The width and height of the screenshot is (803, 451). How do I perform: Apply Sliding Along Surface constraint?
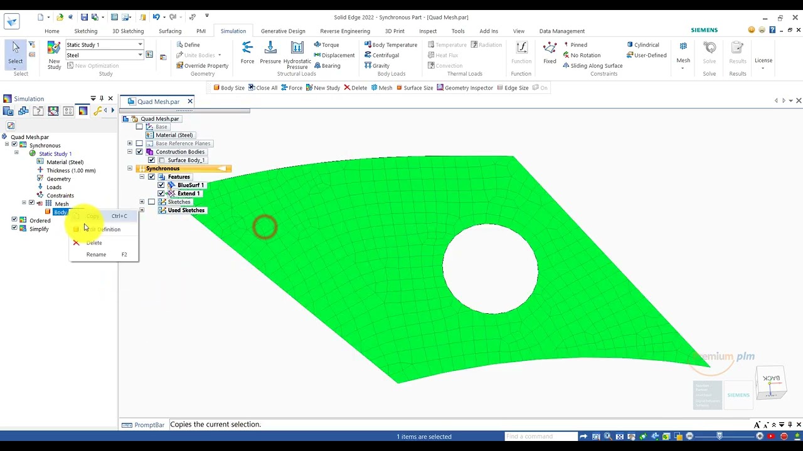click(593, 66)
